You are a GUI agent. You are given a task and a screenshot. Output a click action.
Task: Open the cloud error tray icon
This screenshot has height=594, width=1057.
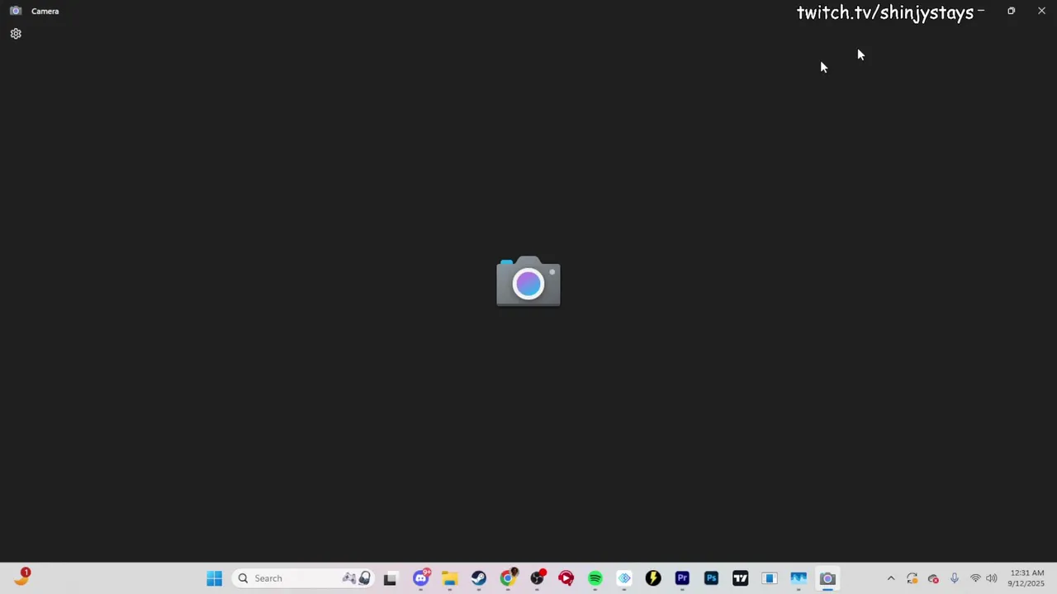coord(933,578)
